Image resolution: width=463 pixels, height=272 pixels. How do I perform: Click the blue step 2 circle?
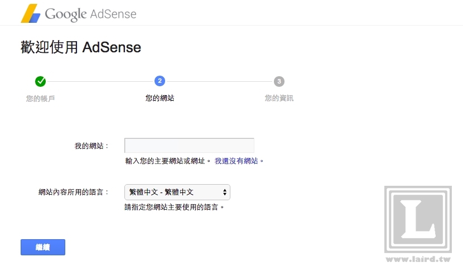coord(160,81)
